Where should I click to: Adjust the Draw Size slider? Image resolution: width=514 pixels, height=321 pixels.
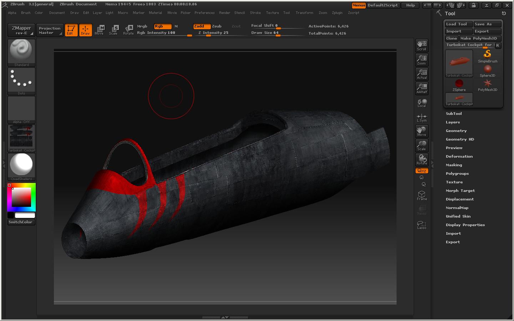278,32
